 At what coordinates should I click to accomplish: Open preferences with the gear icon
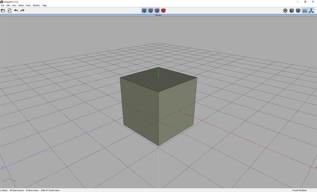click(x=285, y=11)
